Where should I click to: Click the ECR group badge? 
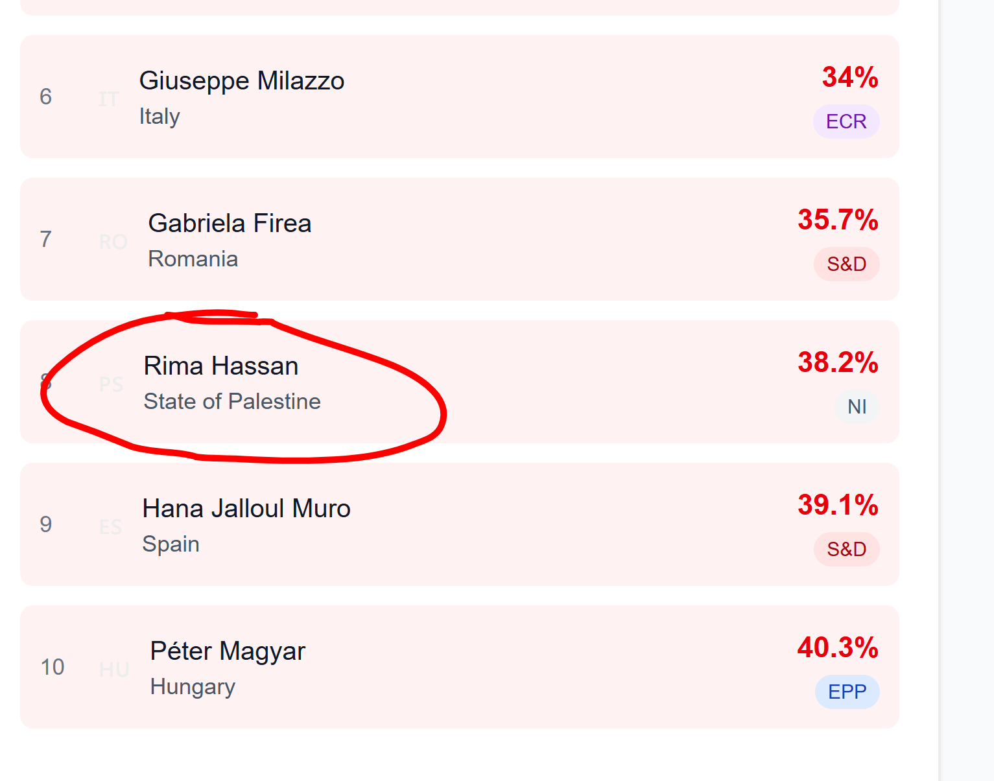(846, 122)
